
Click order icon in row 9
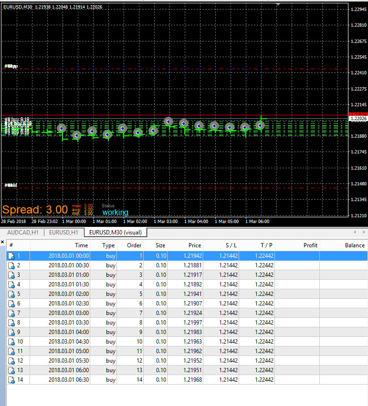click(11, 332)
